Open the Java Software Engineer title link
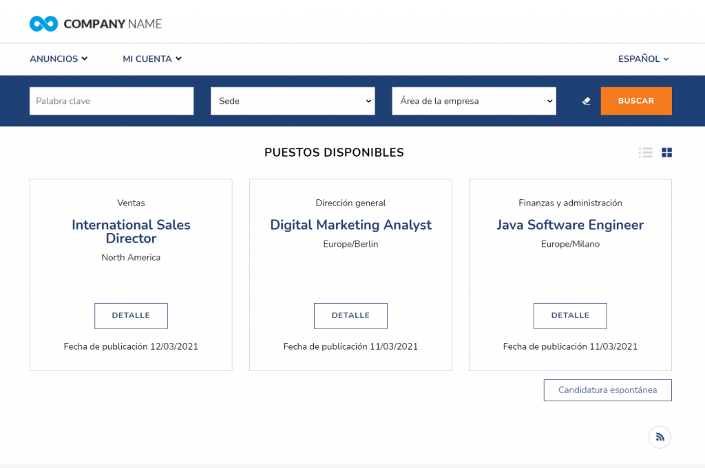The width and height of the screenshot is (705, 468). pos(570,225)
